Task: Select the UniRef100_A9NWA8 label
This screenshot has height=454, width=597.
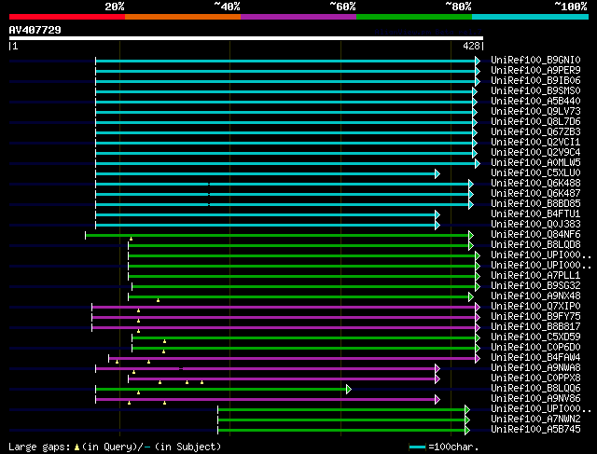Action: coord(535,368)
